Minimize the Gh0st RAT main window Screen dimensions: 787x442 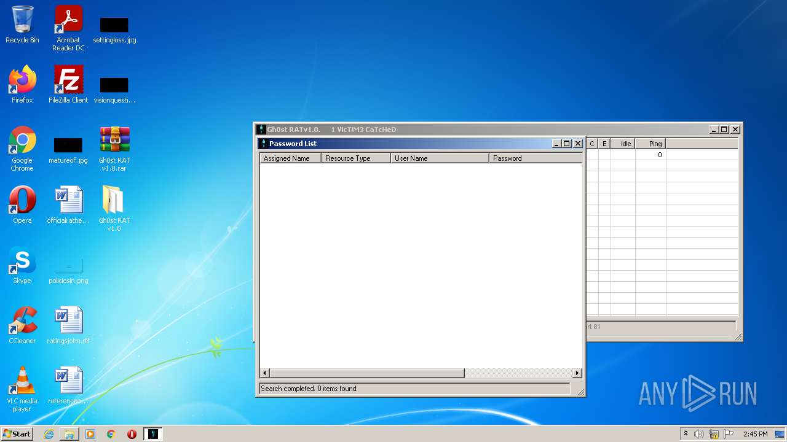[x=714, y=130]
